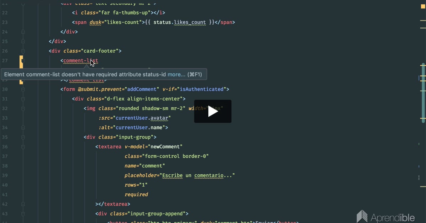Image resolution: width=426 pixels, height=223 pixels.
Task: Click line number 41 in the gutter
Action: click(5, 195)
